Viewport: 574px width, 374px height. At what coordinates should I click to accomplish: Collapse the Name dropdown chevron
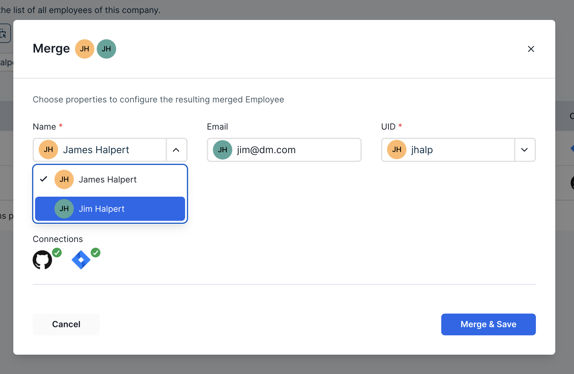(x=176, y=150)
